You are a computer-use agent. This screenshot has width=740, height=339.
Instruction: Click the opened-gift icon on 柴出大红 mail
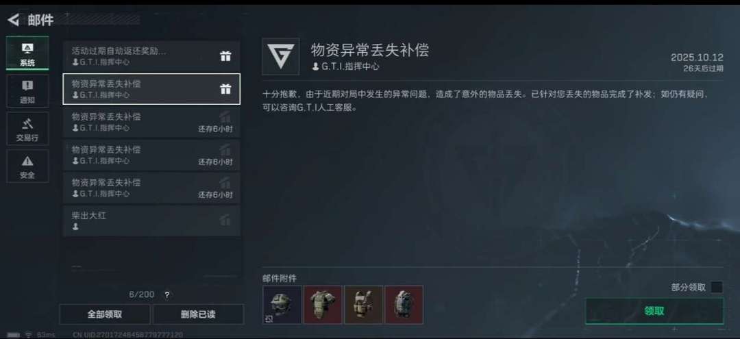tap(225, 220)
